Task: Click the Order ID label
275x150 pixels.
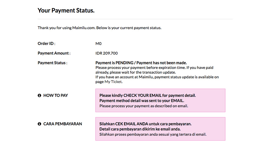Action: pos(46,44)
